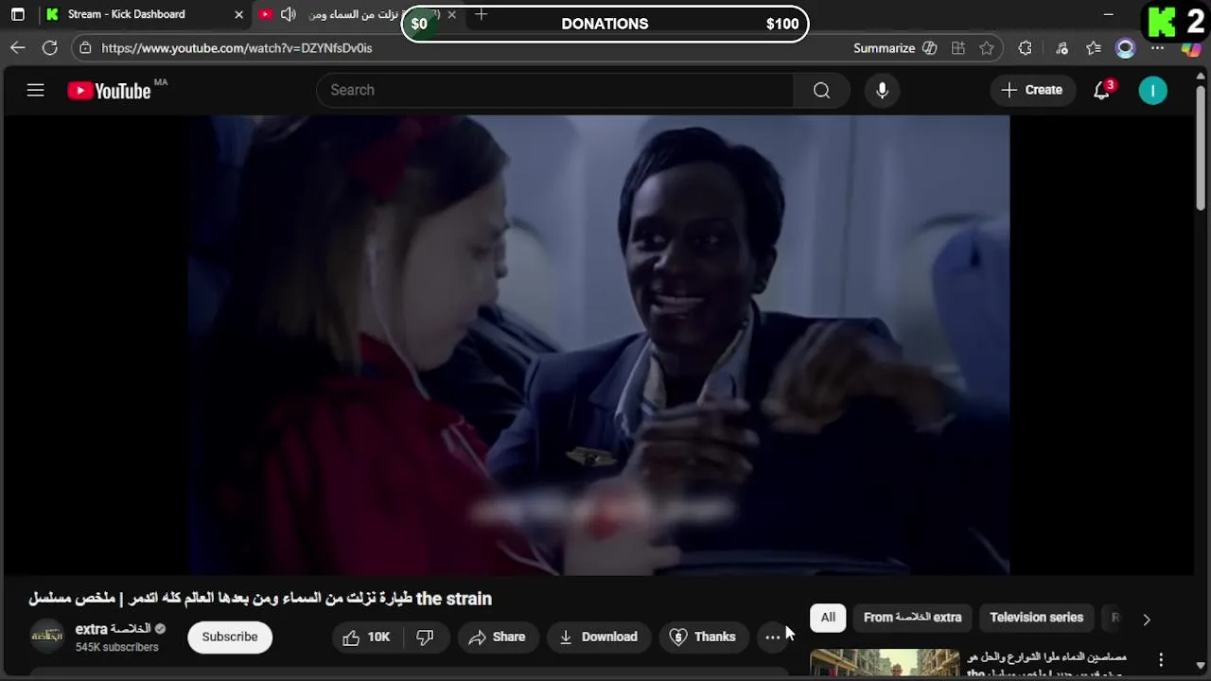This screenshot has height=681, width=1211.
Task: Open more actions three-dot menu under video
Action: tap(773, 637)
